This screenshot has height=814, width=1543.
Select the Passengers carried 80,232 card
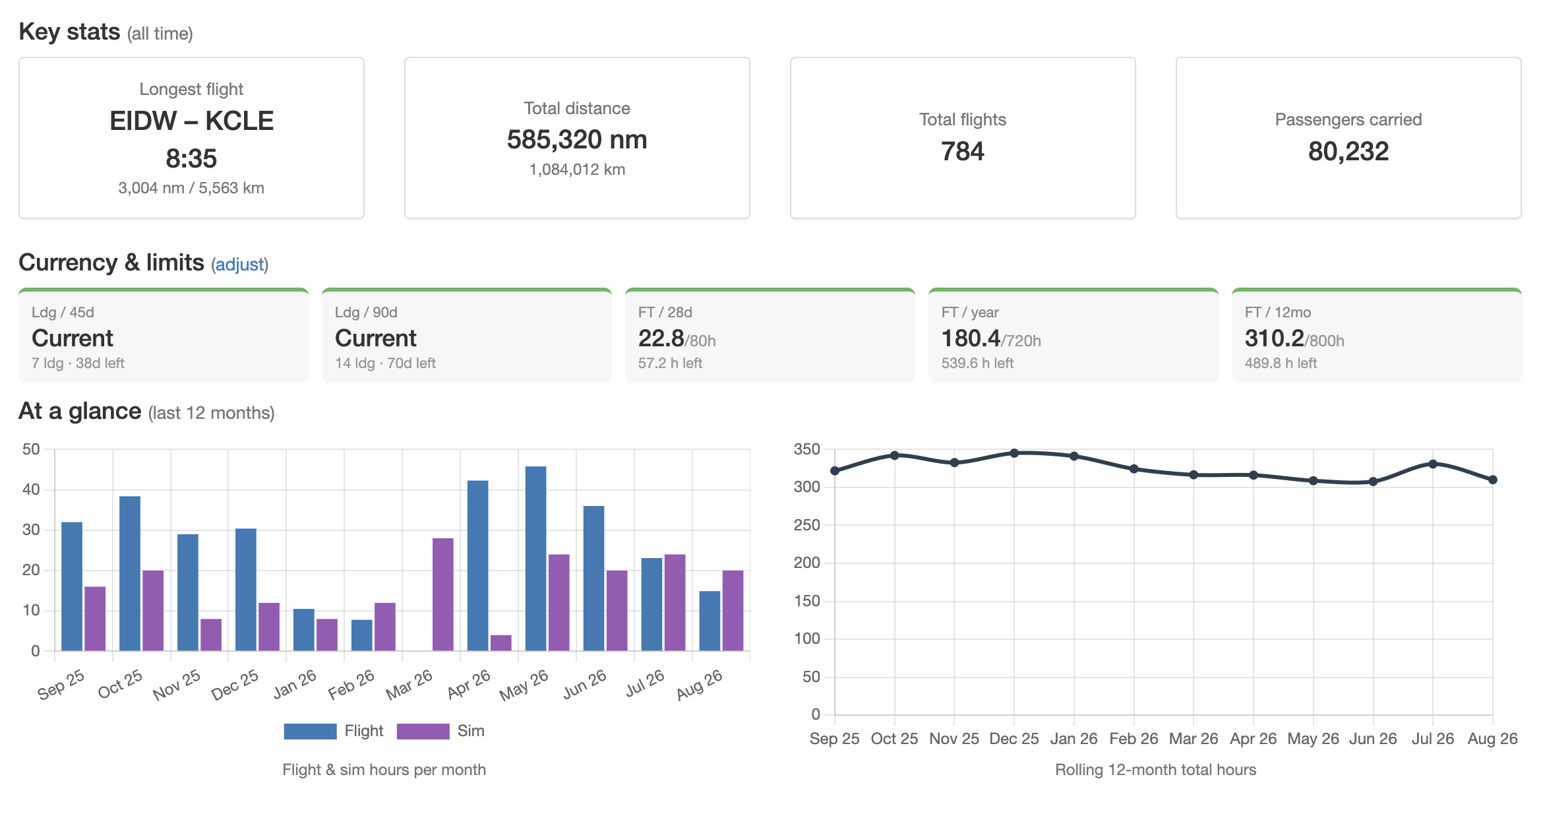(x=1348, y=138)
